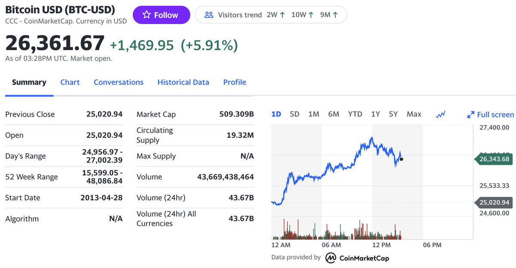Open the Profile tab
Image resolution: width=516 pixels, height=268 pixels.
(x=235, y=82)
